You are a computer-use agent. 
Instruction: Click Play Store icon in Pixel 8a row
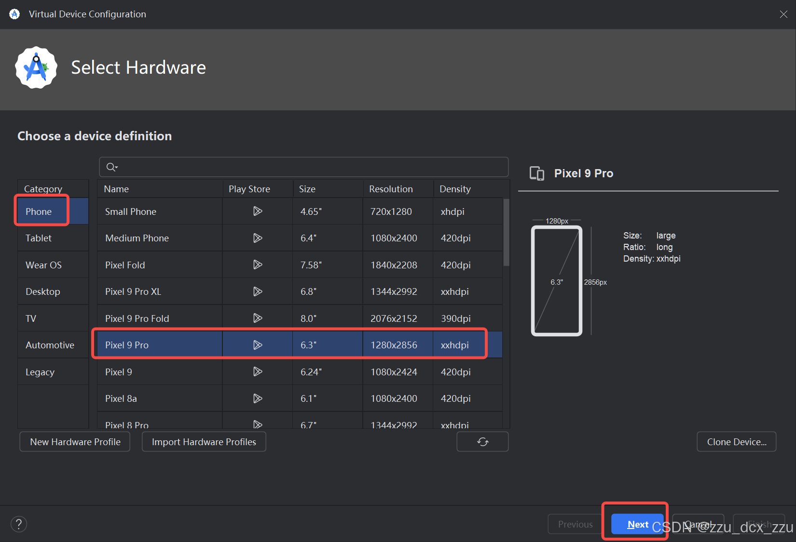click(x=258, y=398)
